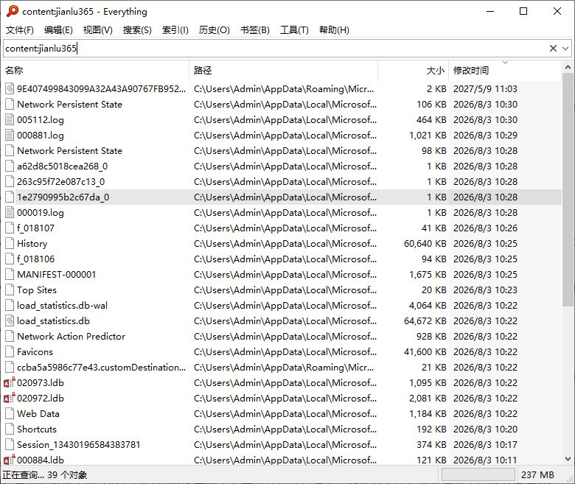Screen dimensions: 575x484
Task: Click the Network Action Predictor file icon
Action: click(x=10, y=337)
